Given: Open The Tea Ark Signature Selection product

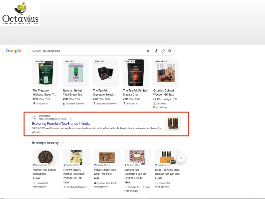Looking at the screenshot, I should coord(104,93).
